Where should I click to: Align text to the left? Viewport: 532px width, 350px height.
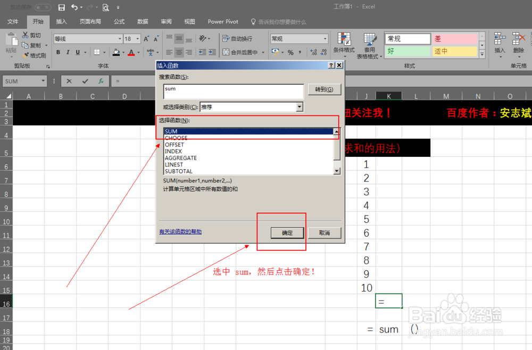point(169,52)
